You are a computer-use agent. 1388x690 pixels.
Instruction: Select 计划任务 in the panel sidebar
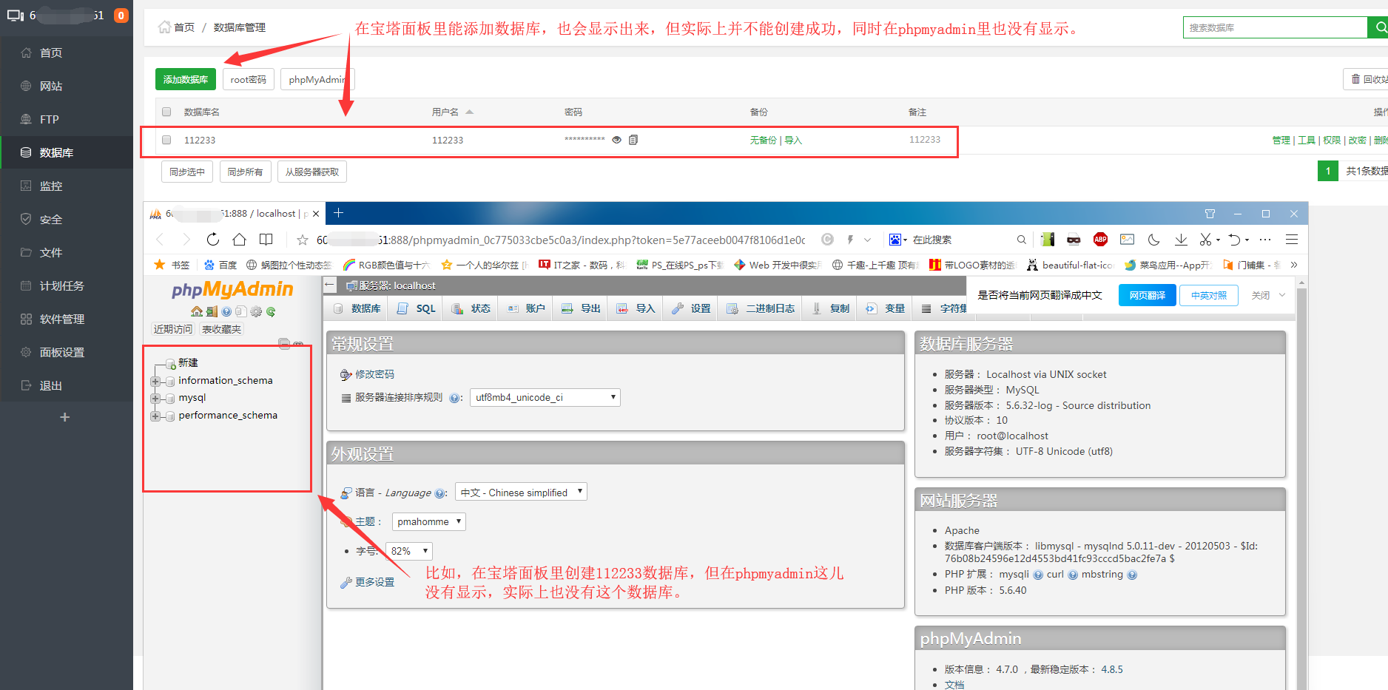point(67,285)
